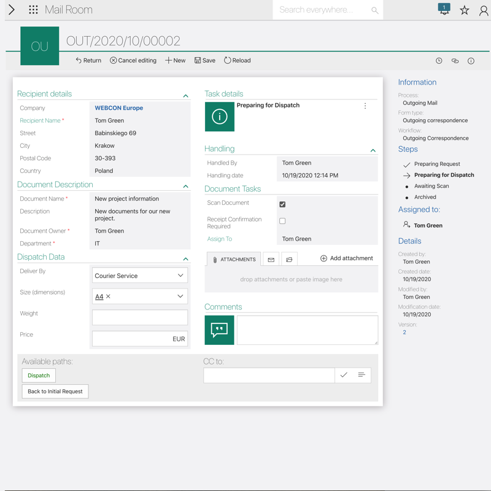This screenshot has width=491, height=491.
Task: Click Back to Initial Request button
Action: [55, 392]
